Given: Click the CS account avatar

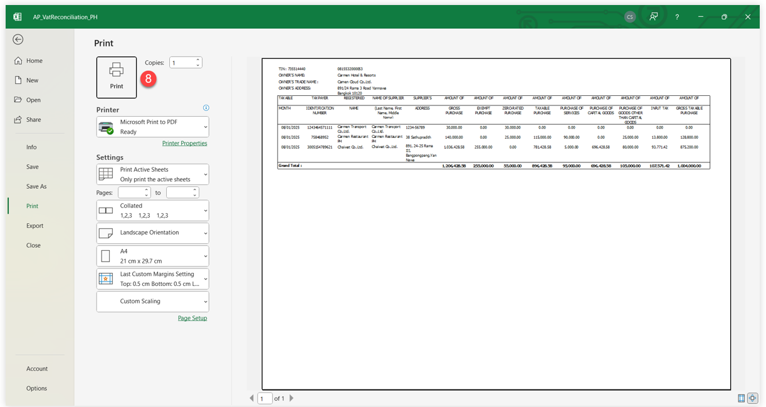Looking at the screenshot, I should click(630, 17).
